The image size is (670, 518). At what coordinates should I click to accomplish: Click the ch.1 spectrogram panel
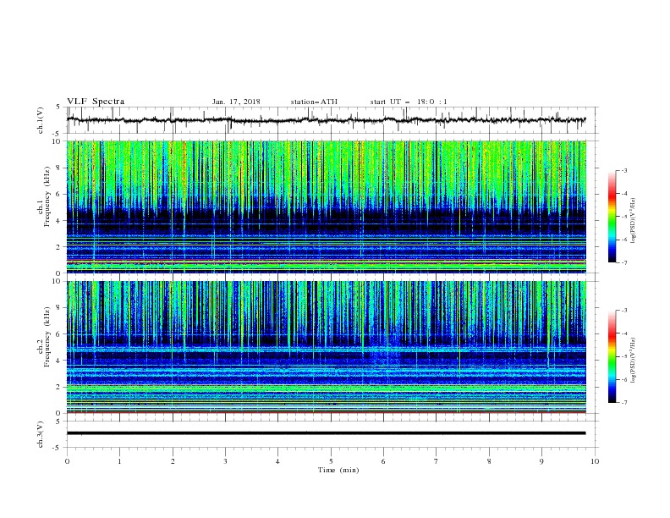pyautogui.click(x=327, y=207)
